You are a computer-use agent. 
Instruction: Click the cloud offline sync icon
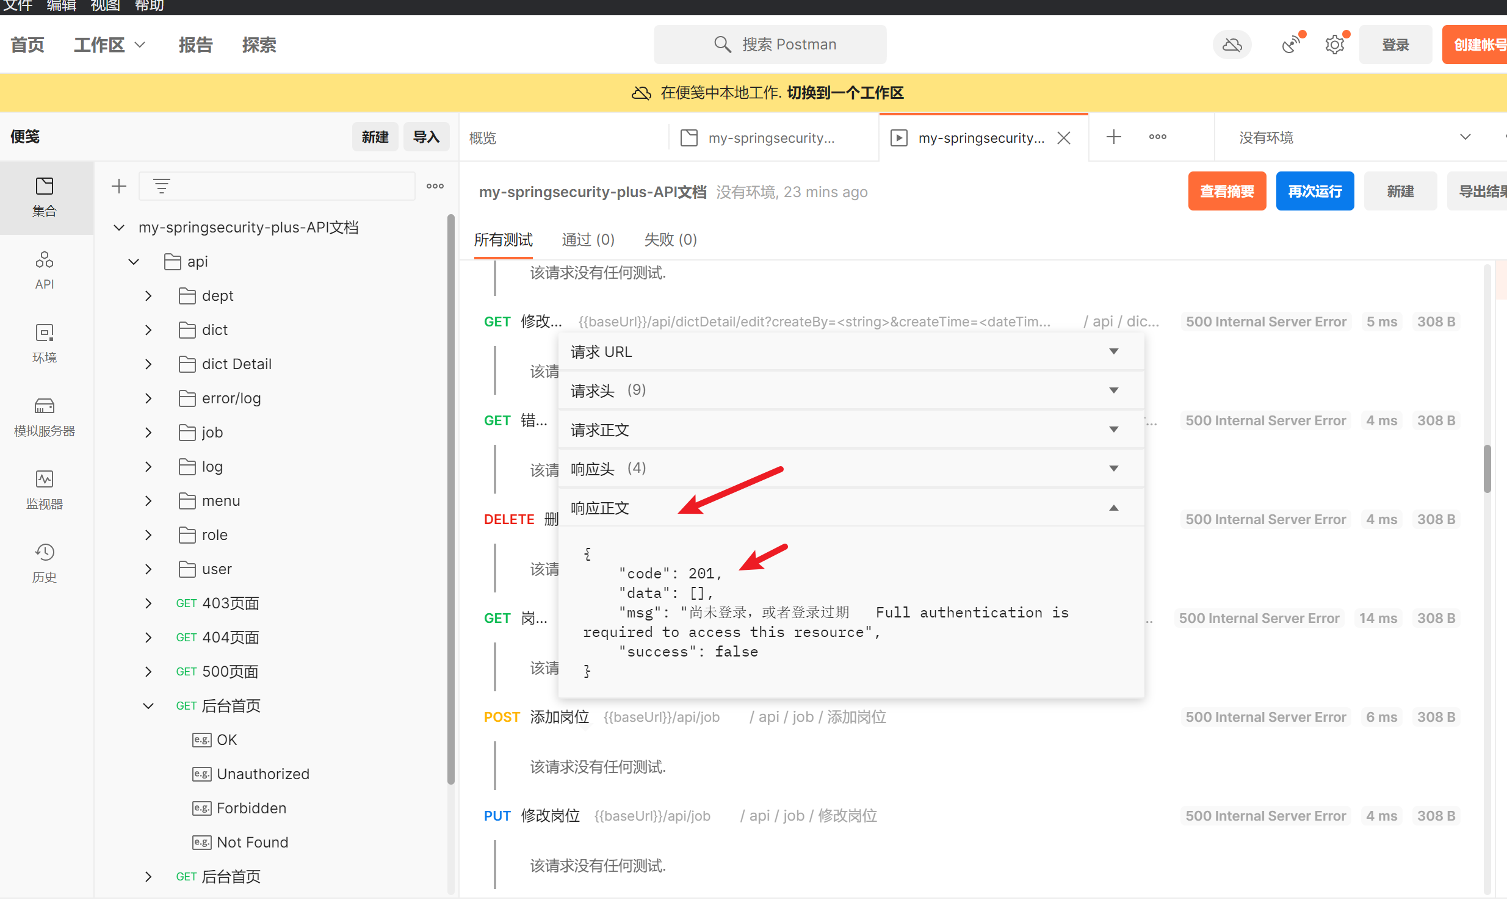point(1232,45)
